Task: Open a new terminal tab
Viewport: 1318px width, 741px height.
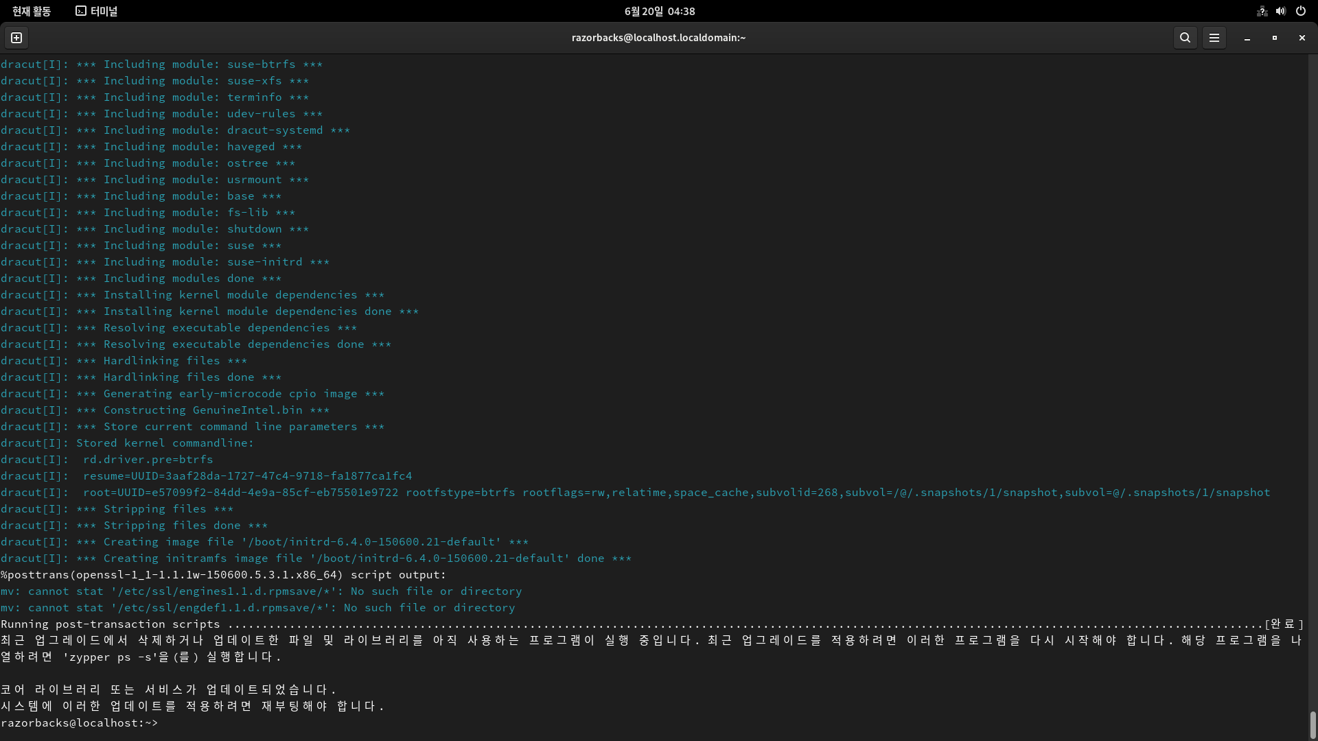Action: [x=16, y=38]
